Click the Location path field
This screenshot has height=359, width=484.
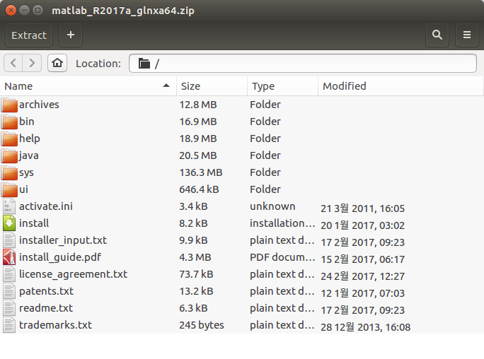303,64
